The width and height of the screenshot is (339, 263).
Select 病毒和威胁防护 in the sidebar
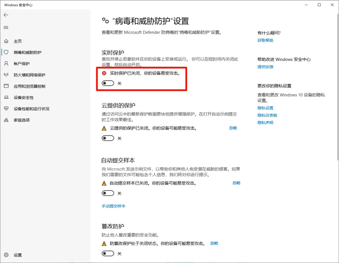pyautogui.click(x=45, y=52)
